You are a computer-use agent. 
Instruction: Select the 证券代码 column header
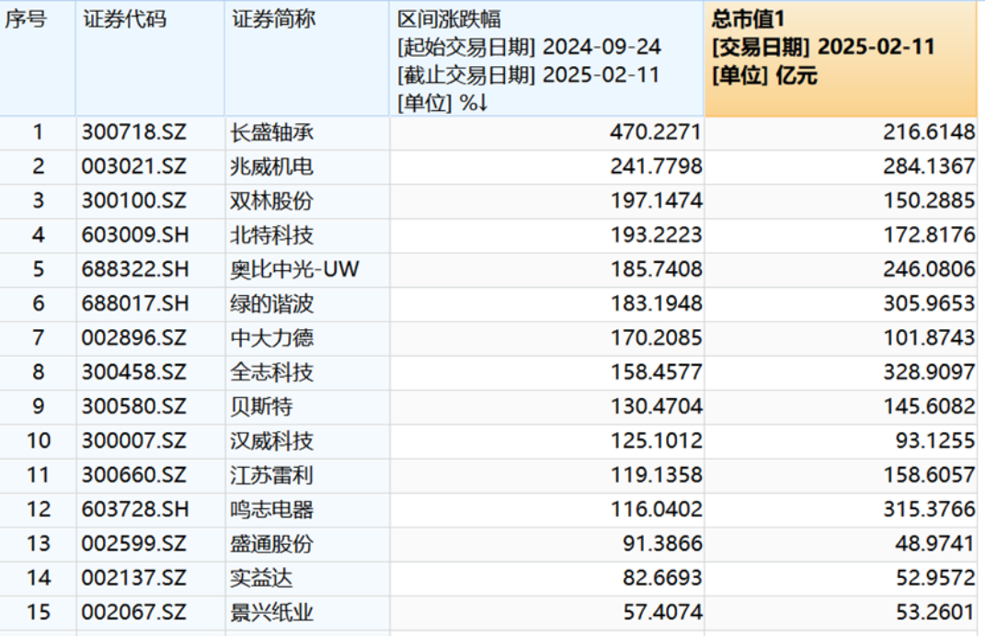pyautogui.click(x=150, y=59)
